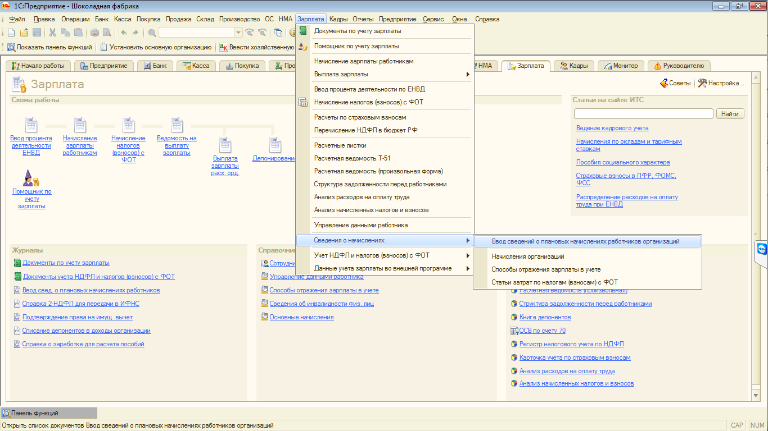Click the toolbar search text field
The height and width of the screenshot is (431, 768).
197,33
